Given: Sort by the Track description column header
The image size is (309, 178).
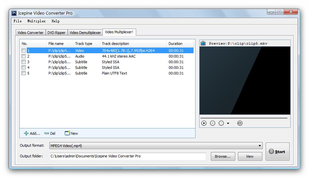Looking at the screenshot, I should coord(133,44).
